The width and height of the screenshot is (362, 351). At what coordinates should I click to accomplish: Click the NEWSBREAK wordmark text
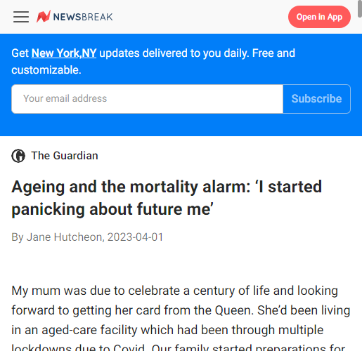83,17
